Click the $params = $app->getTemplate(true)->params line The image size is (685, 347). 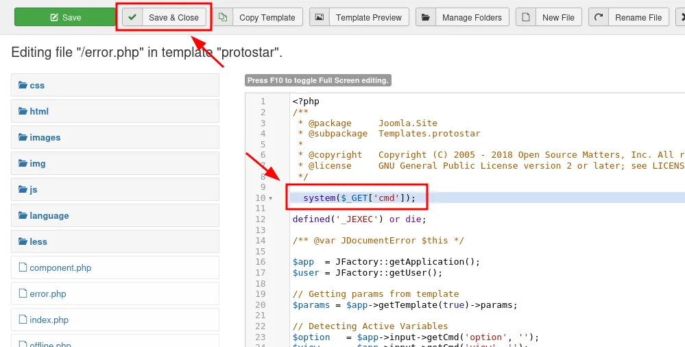click(x=405, y=305)
